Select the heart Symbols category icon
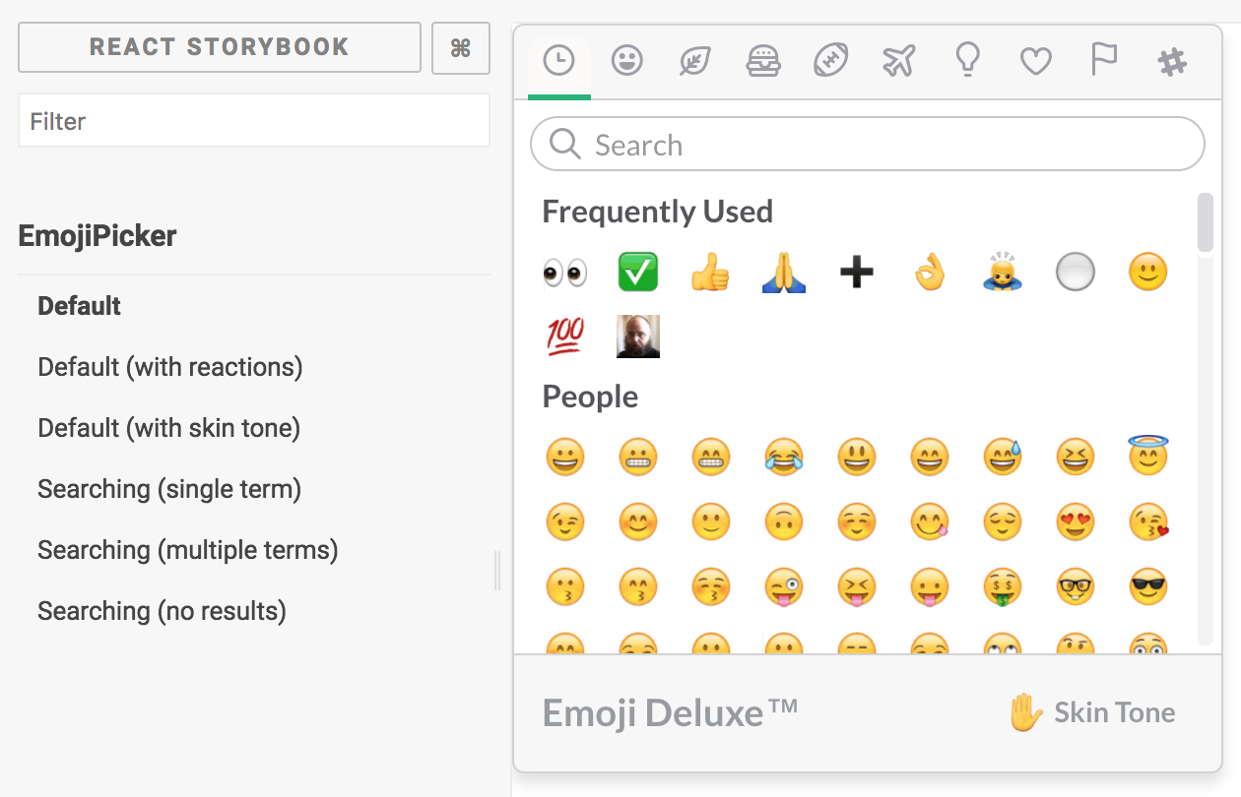 point(1036,62)
